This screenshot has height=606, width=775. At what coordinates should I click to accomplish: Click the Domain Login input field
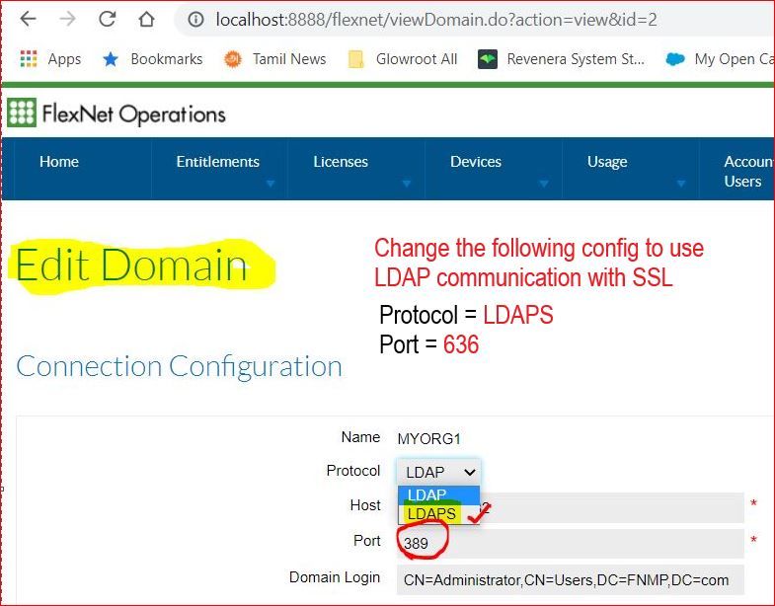point(571,579)
